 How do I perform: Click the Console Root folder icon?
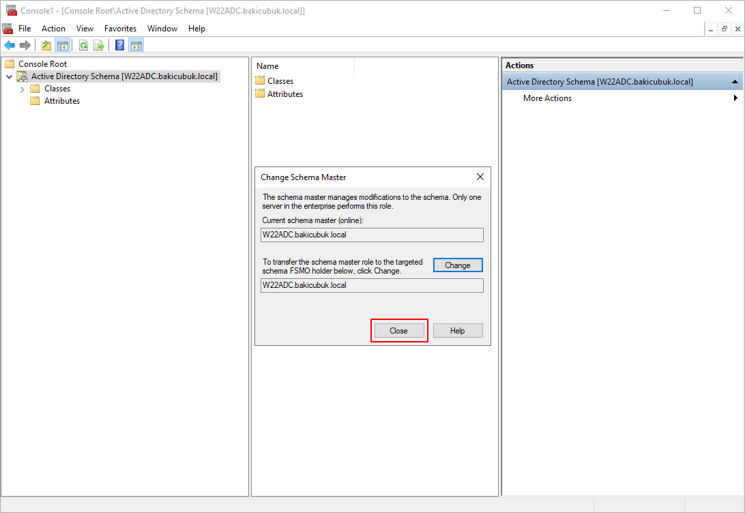click(10, 63)
